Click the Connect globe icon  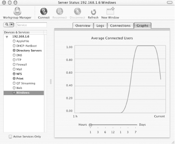tap(44, 11)
